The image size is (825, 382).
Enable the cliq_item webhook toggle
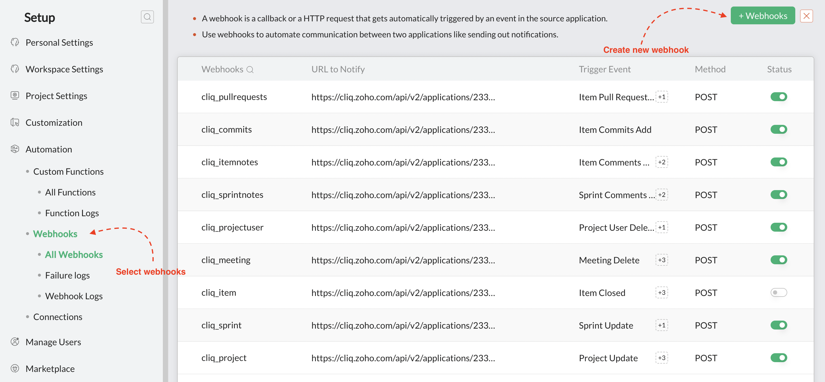[778, 292]
